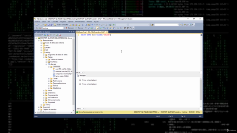Viewport: 237px width, 133px height.
Task: Comment out the selected lines icon
Action: pyautogui.click(x=118, y=28)
